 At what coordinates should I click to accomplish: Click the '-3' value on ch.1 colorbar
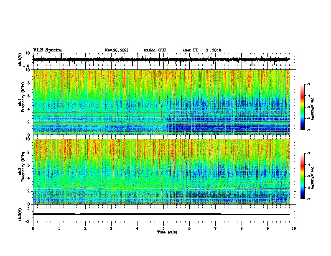(x=308, y=84)
